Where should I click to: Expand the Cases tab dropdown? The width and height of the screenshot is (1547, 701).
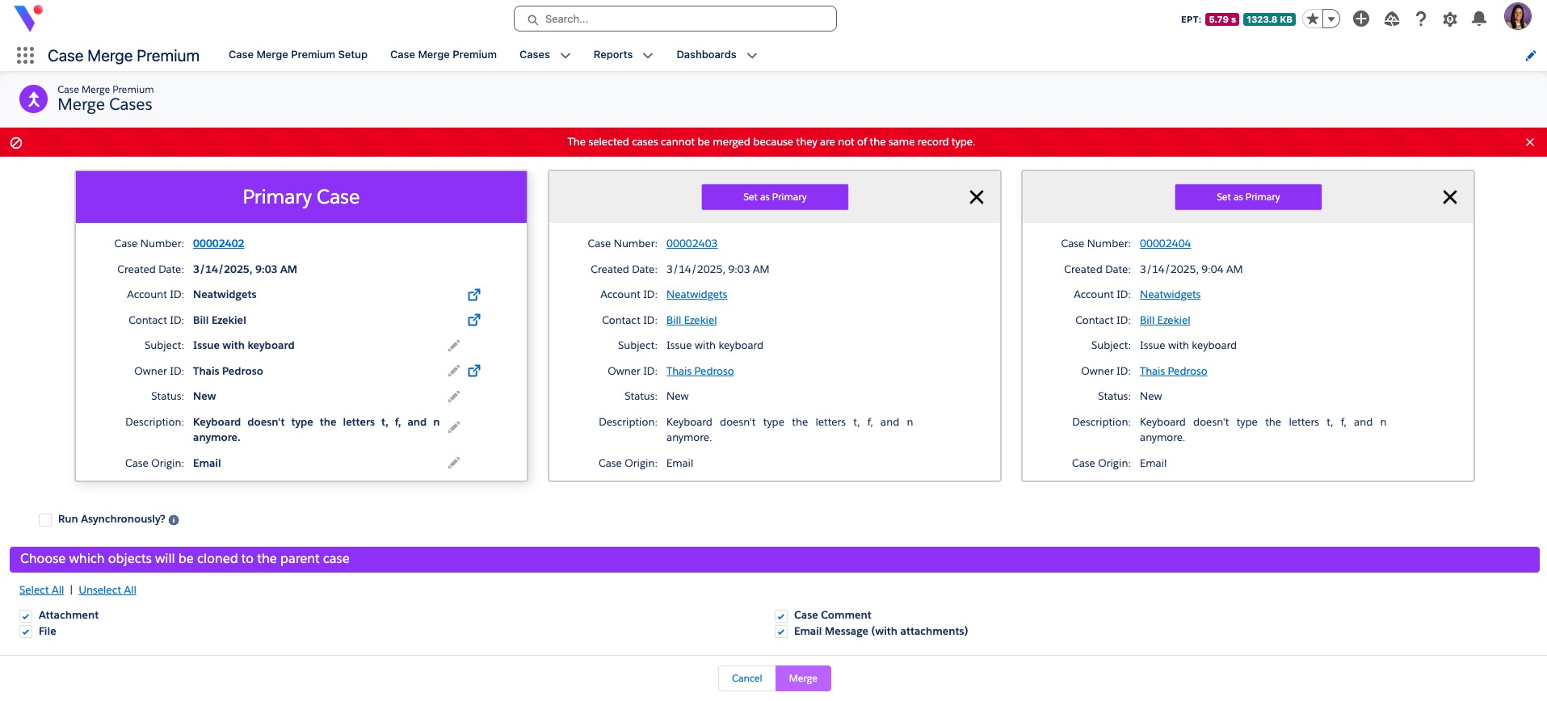tap(565, 56)
